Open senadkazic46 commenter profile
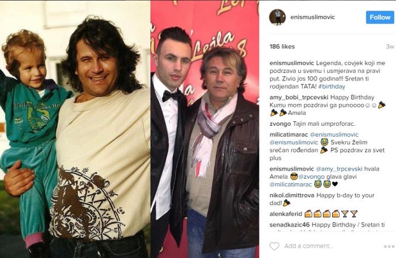Image resolution: width=396 pixels, height=258 pixels. [290, 225]
